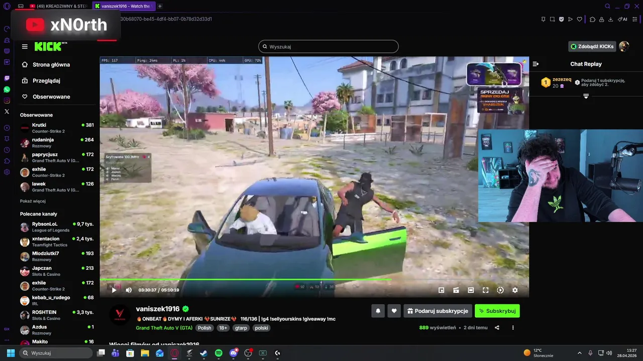This screenshot has height=361, width=643.
Task: Add page to Opera bookmarks heart
Action: tap(579, 19)
